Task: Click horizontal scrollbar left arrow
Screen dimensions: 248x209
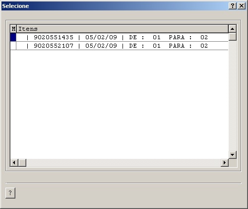Action: (14, 163)
